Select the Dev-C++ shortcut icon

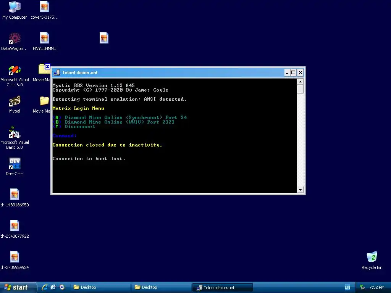point(15,166)
